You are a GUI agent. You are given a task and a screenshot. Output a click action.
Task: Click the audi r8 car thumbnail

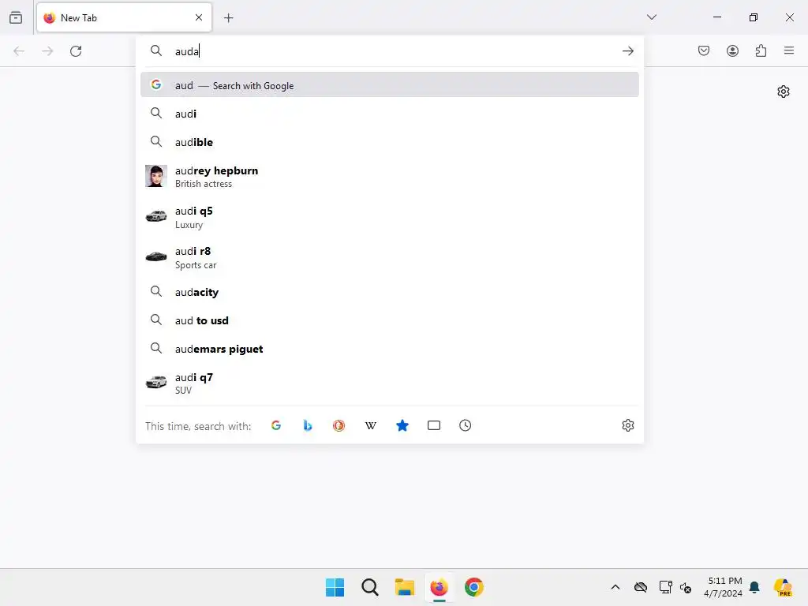155,256
